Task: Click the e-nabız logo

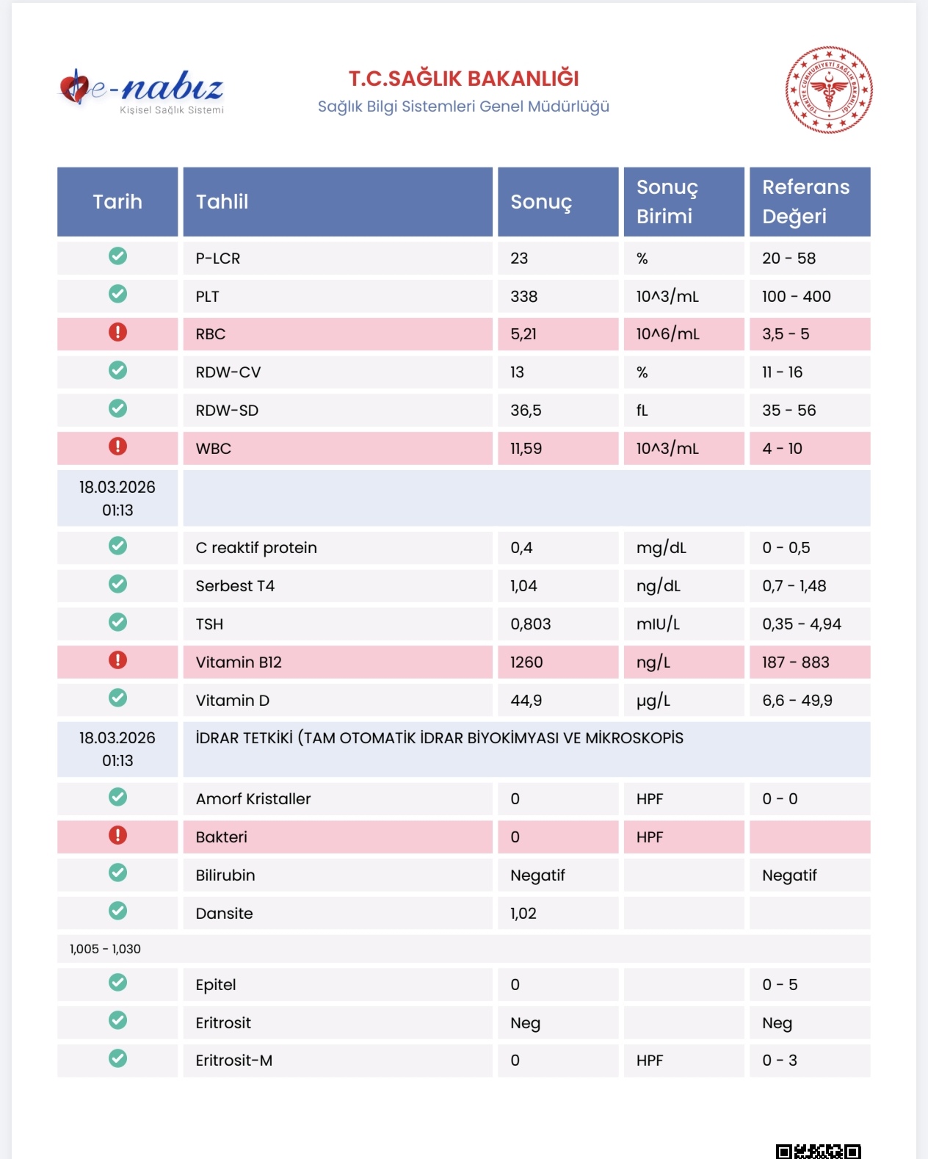Action: [x=141, y=91]
